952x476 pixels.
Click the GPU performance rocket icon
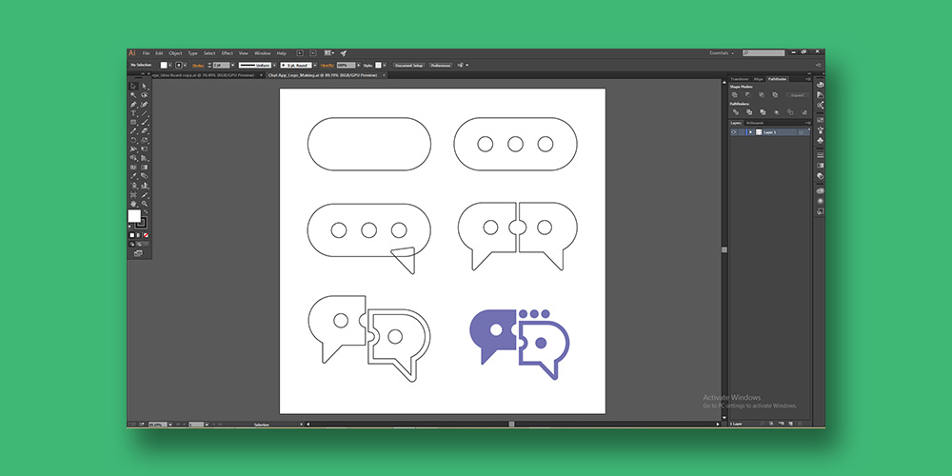343,52
